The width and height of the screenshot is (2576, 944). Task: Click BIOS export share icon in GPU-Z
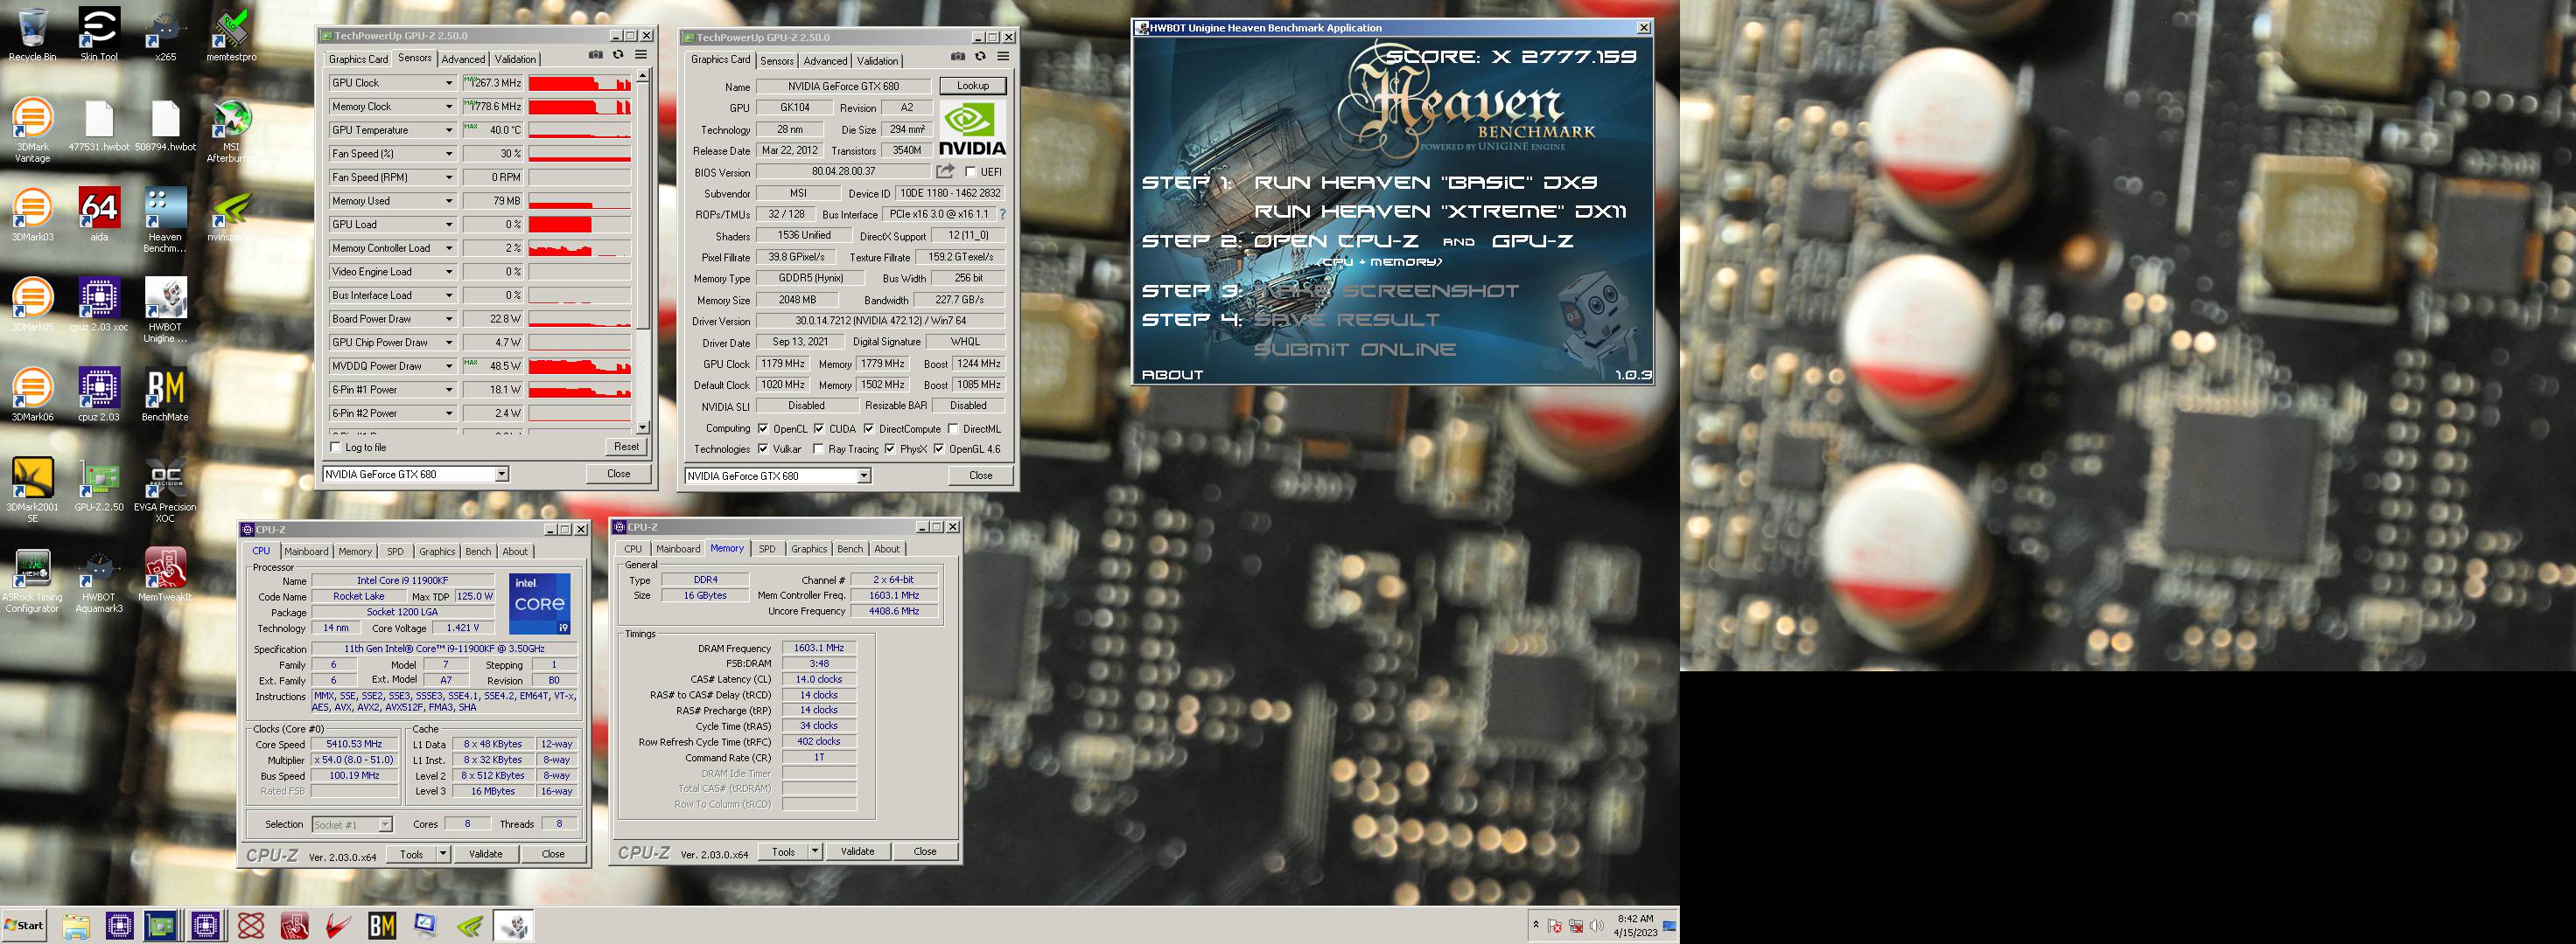[x=945, y=170]
